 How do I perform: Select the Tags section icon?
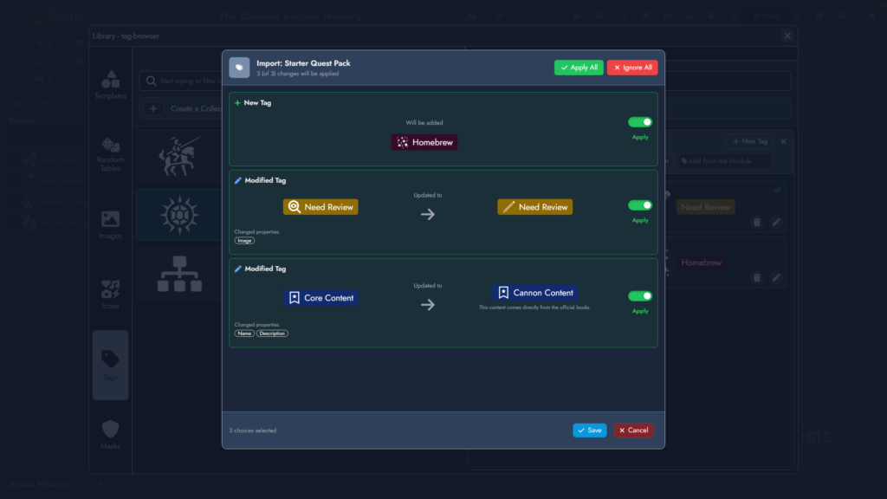tap(110, 364)
